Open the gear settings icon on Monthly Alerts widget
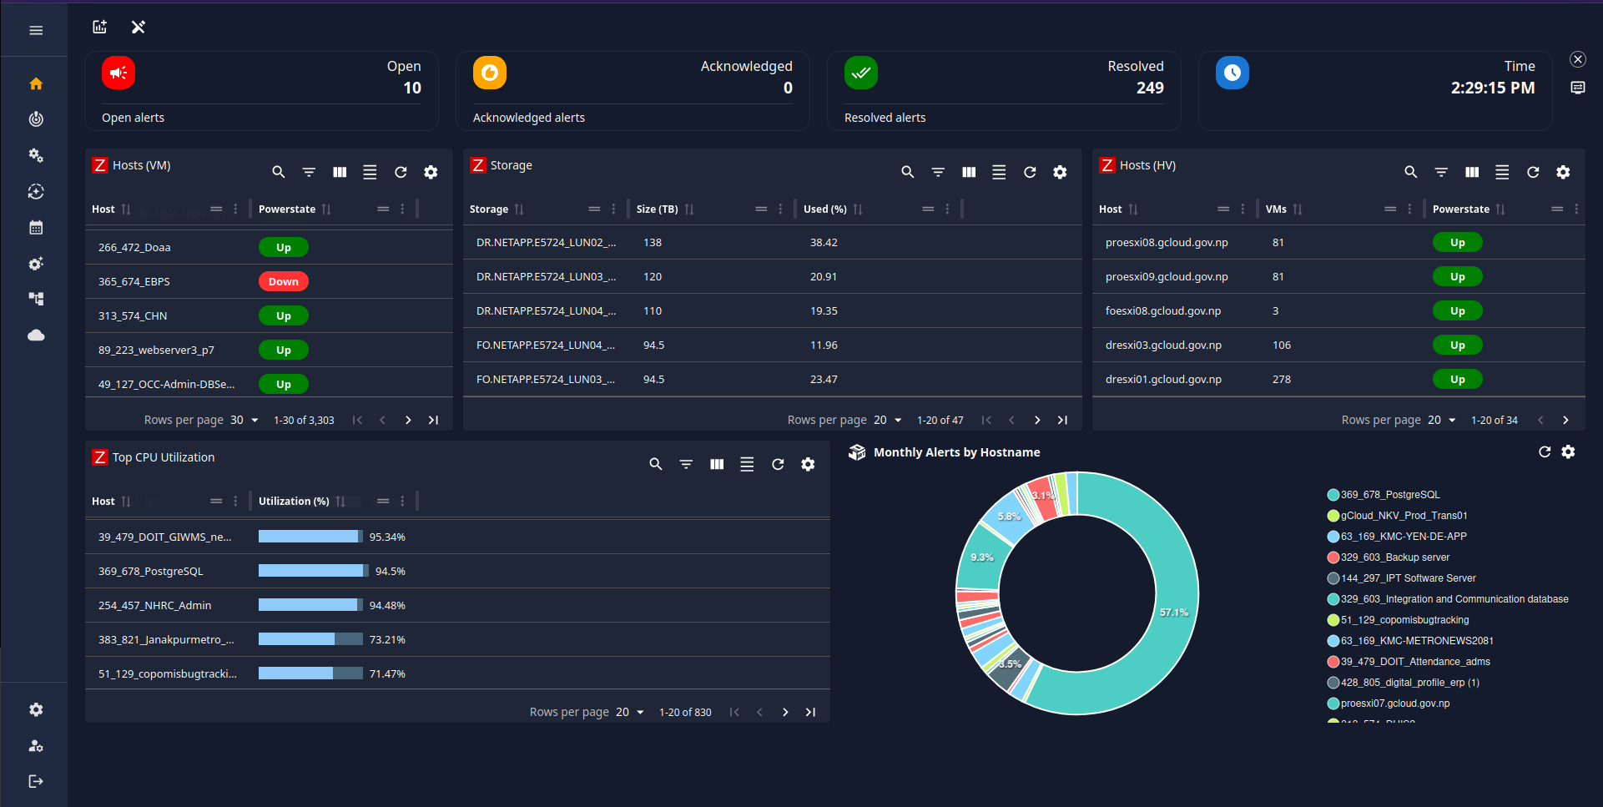1603x807 pixels. pos(1569,451)
